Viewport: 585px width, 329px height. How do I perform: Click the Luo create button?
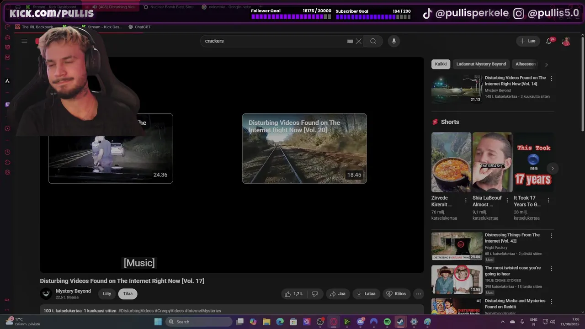point(528,41)
